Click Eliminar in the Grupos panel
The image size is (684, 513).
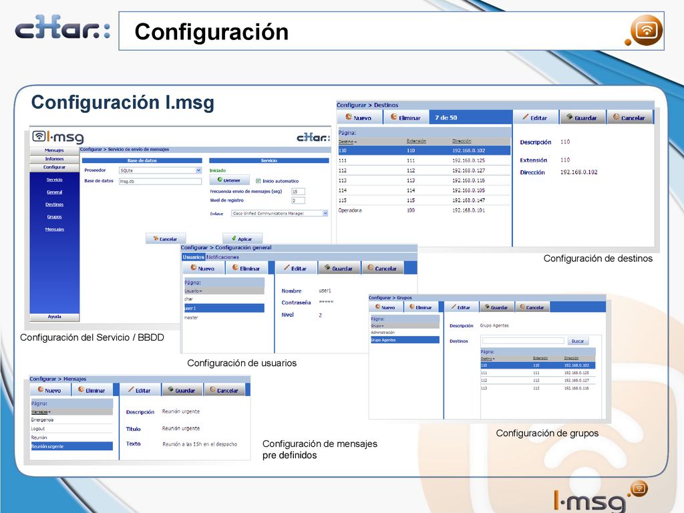[x=421, y=307]
